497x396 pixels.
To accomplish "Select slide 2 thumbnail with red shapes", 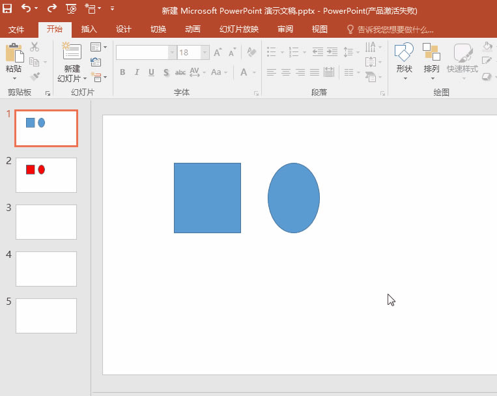I will tap(46, 175).
